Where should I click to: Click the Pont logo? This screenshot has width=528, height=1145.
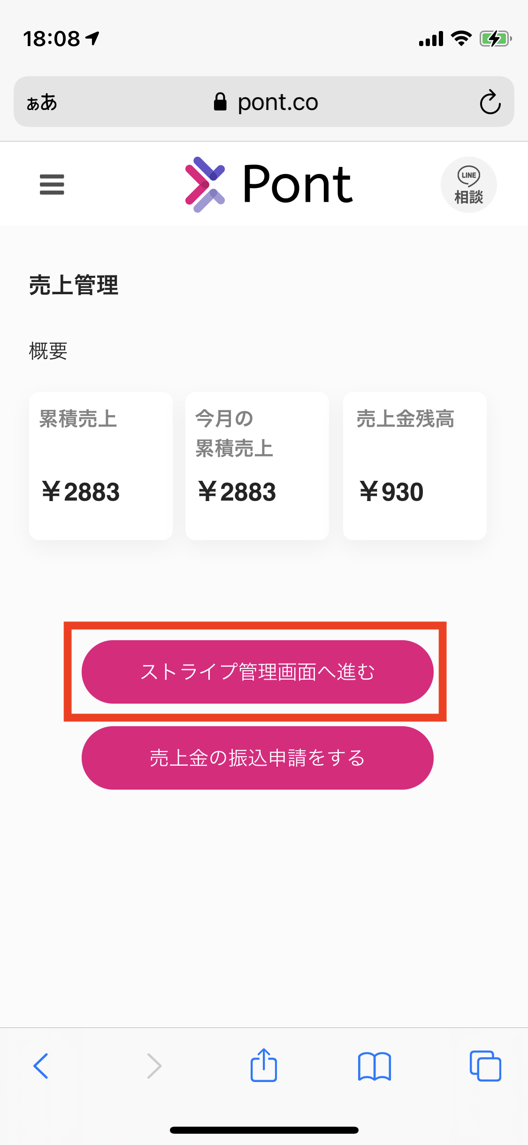(x=268, y=184)
